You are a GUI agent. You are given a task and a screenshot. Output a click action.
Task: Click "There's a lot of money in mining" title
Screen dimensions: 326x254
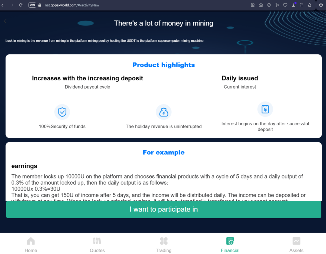pos(164,23)
